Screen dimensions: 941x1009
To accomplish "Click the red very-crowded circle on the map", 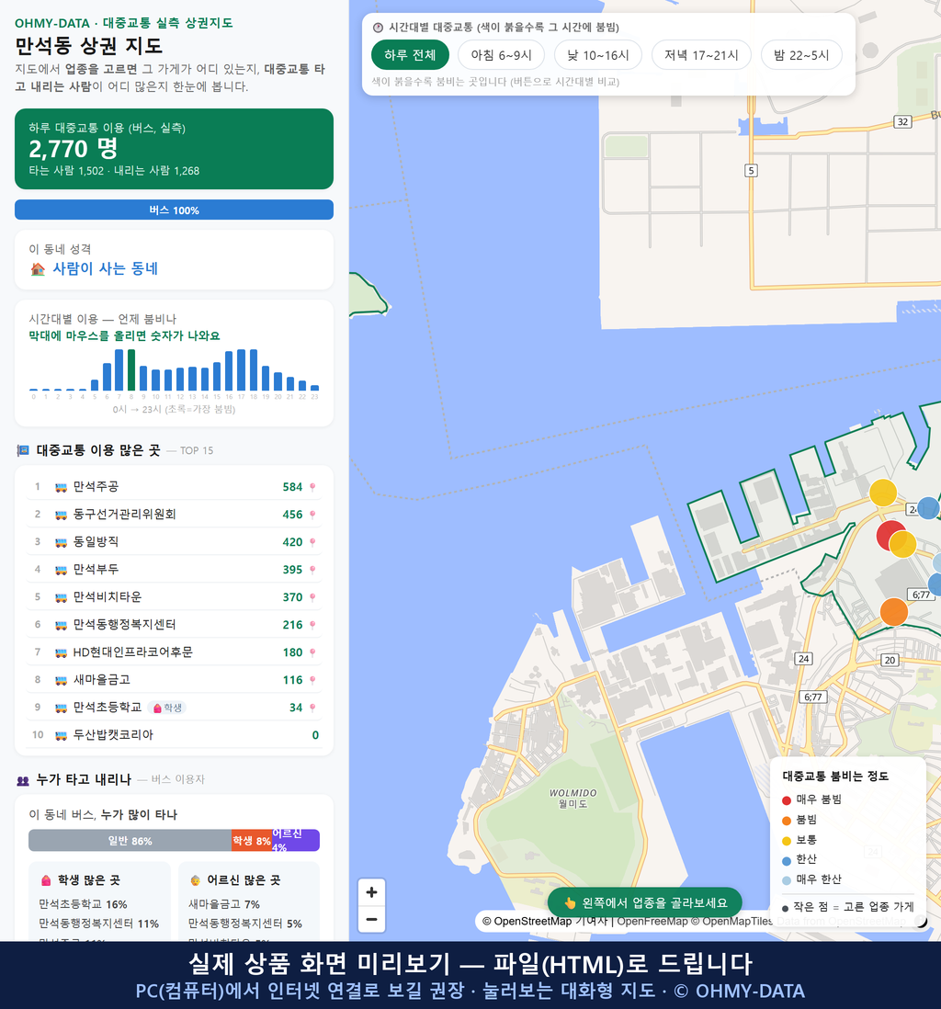I will pos(889,534).
